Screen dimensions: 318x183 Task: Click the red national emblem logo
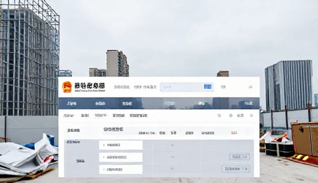67,87
